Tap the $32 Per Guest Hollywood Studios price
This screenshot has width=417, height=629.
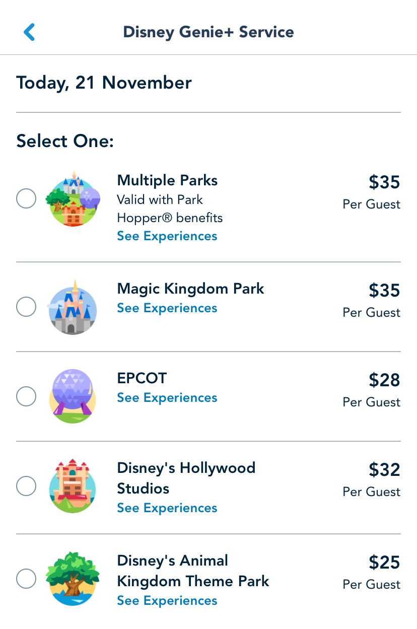point(378,479)
